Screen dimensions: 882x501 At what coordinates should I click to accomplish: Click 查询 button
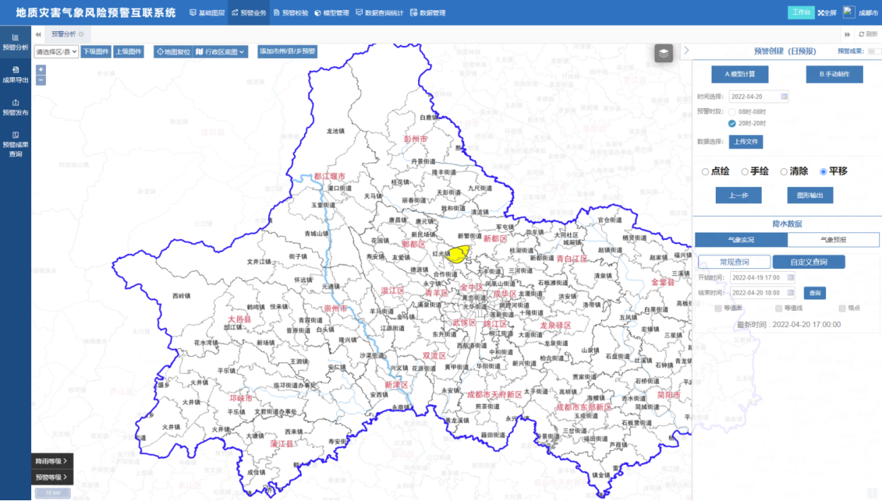[815, 292]
